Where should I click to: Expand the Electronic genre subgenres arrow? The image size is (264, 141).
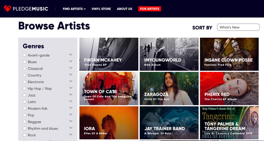[71, 81]
